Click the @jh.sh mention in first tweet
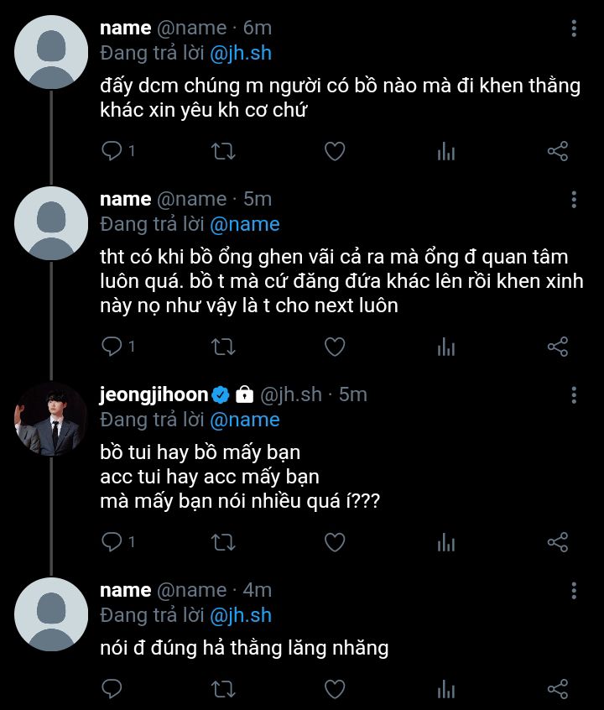 (241, 54)
